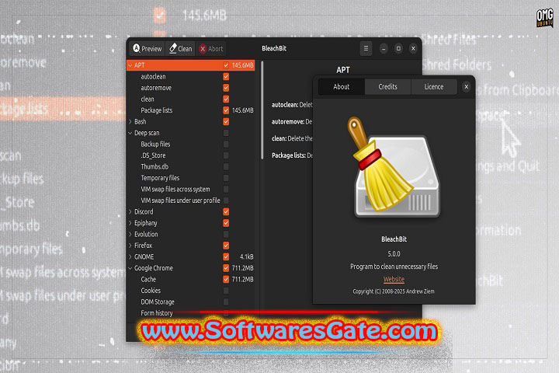Enable the Backup files checkbox
559x373 pixels.
(226, 145)
